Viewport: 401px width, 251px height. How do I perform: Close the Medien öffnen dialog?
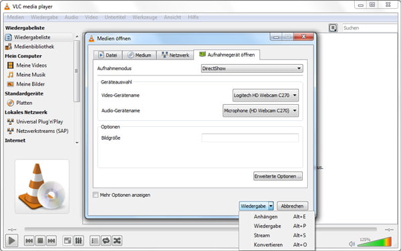pyautogui.click(x=303, y=37)
